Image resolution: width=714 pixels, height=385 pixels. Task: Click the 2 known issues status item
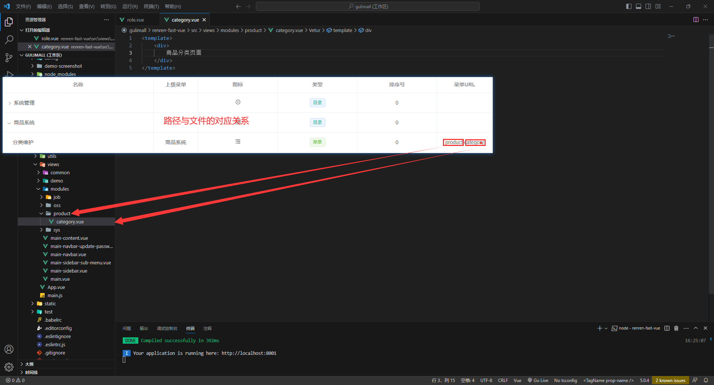[x=670, y=380]
